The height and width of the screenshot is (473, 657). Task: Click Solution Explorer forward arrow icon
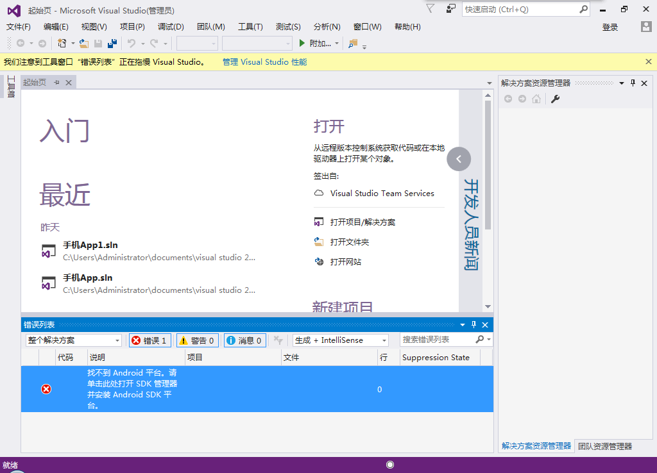(x=522, y=99)
